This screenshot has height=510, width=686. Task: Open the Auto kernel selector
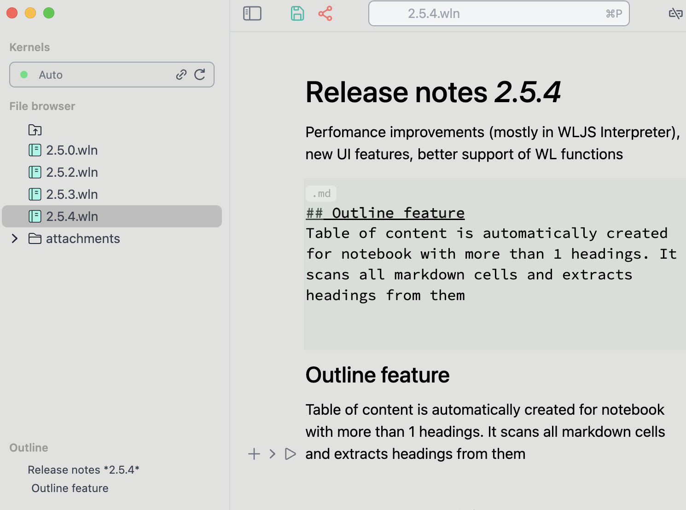point(92,75)
